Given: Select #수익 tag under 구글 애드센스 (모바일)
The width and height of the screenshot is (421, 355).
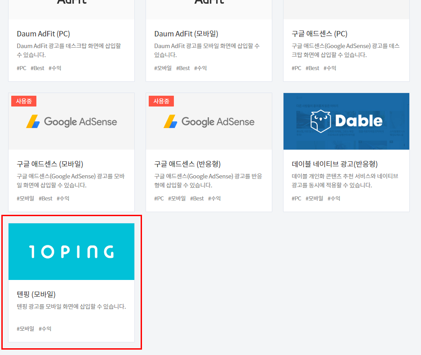Looking at the screenshot, I should pos(63,199).
